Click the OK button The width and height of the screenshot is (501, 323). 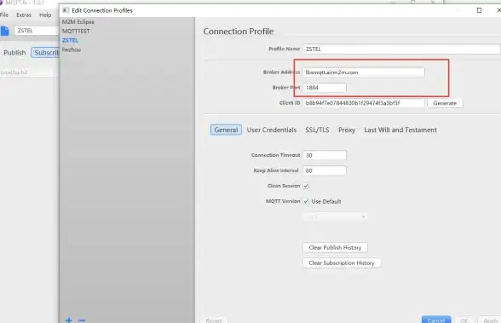[464, 320]
